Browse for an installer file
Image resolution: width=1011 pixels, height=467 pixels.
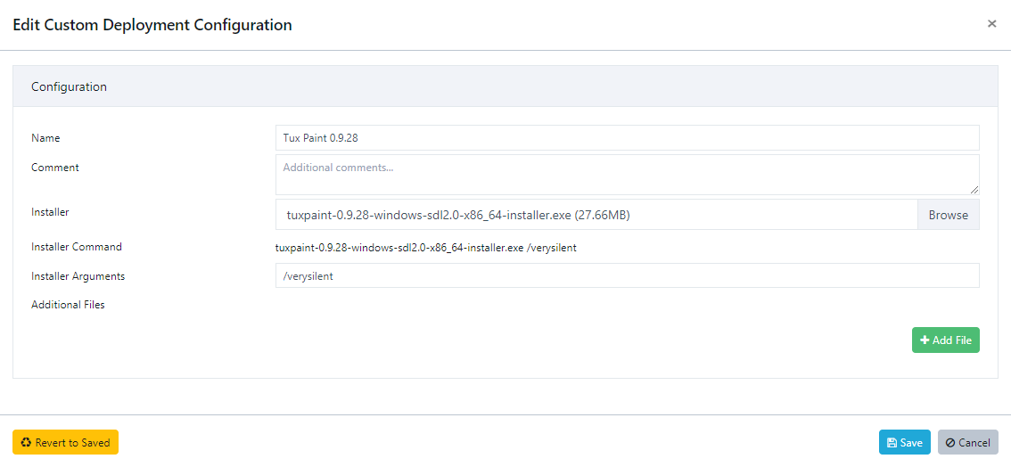(x=949, y=215)
